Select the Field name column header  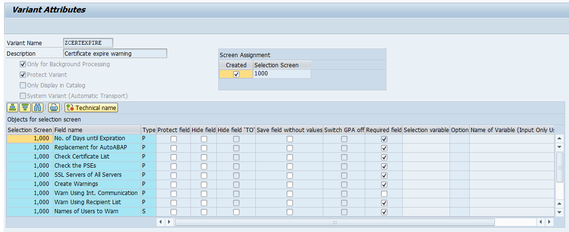coord(96,130)
